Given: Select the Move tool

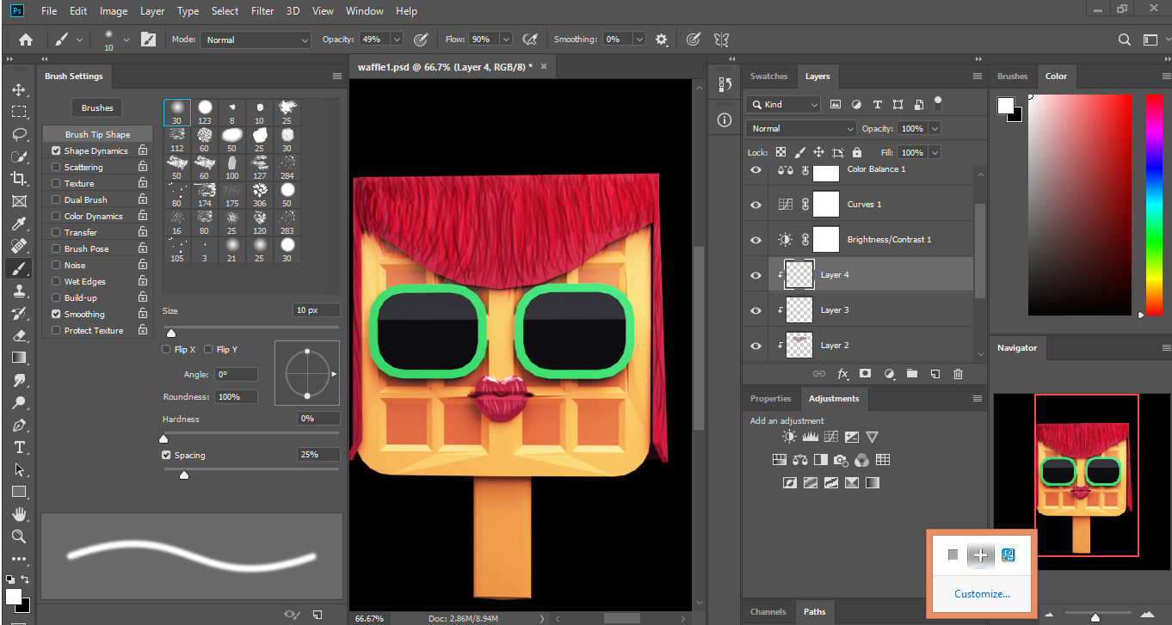Looking at the screenshot, I should tap(18, 89).
